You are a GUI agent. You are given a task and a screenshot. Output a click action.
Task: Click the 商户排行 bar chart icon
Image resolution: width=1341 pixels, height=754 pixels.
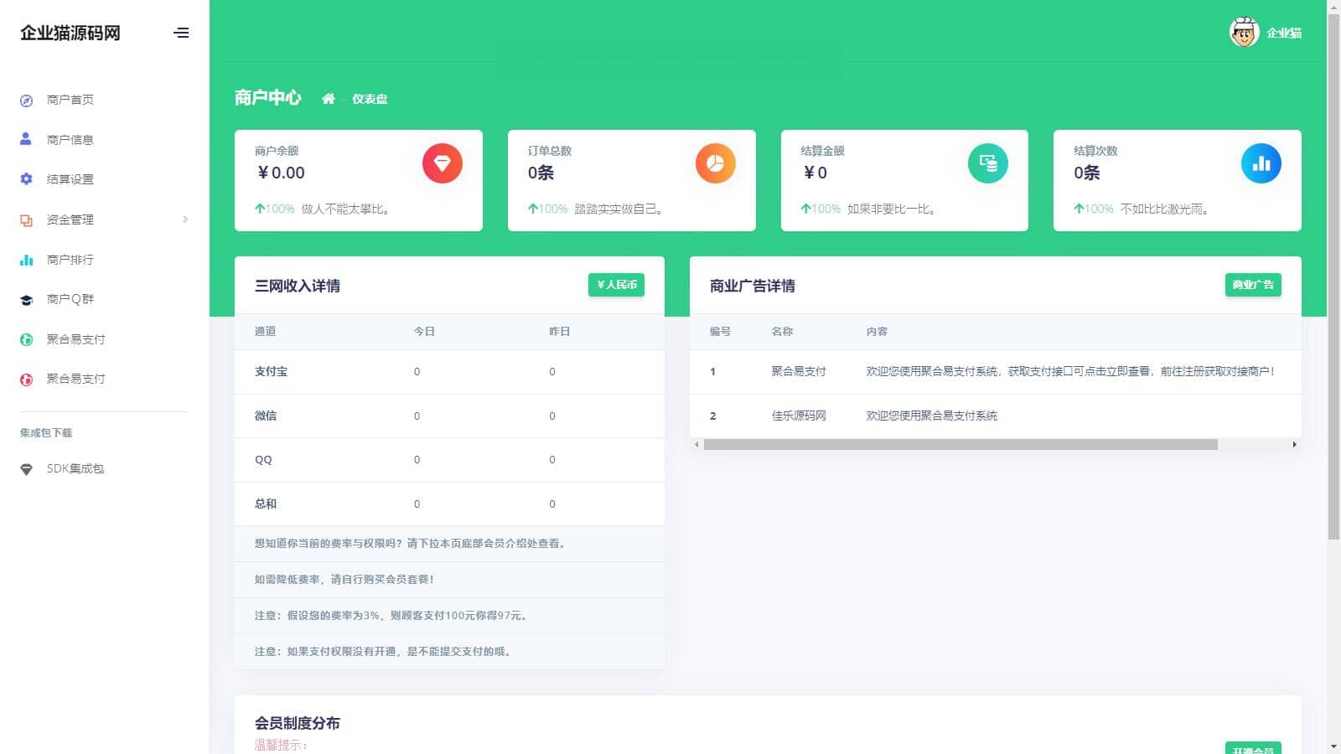26,260
